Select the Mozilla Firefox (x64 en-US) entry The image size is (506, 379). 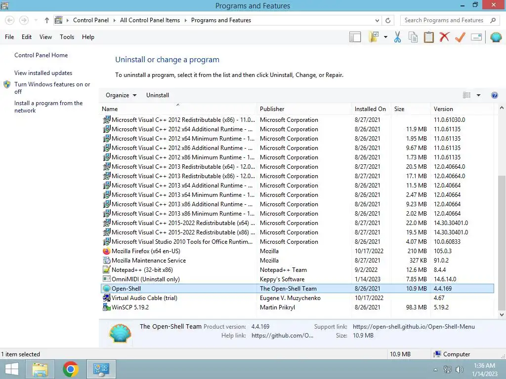coord(297,251)
